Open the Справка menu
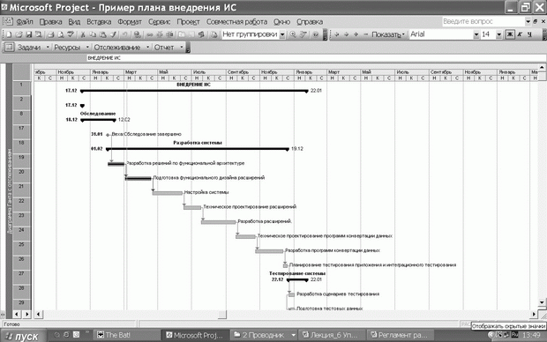The width and height of the screenshot is (547, 342). click(x=310, y=22)
